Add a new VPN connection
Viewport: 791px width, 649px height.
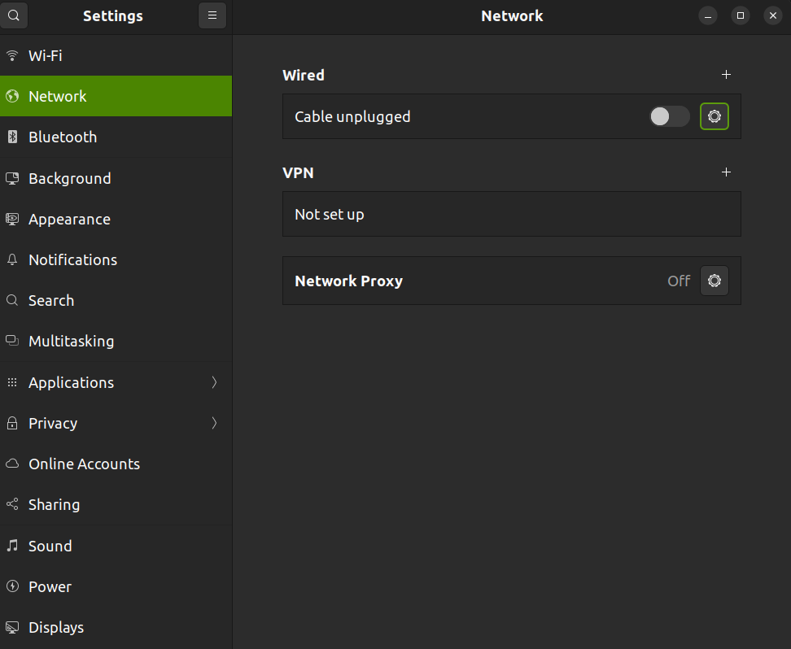click(x=726, y=172)
